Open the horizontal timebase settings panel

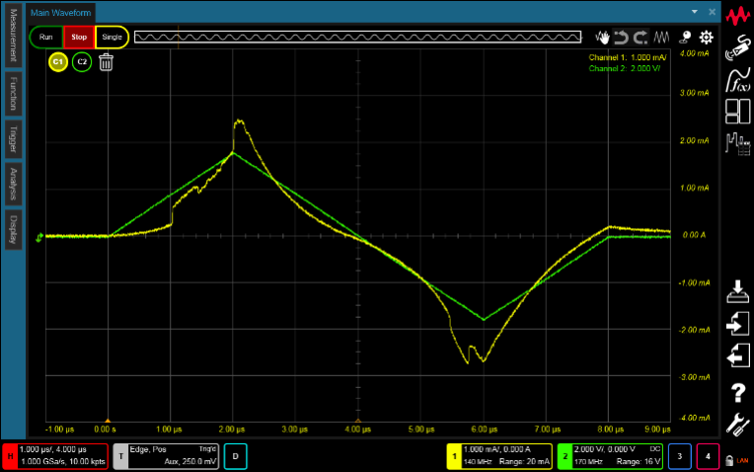(x=55, y=455)
